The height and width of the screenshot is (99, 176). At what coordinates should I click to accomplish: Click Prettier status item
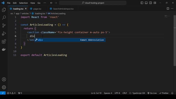pos(164,93)
